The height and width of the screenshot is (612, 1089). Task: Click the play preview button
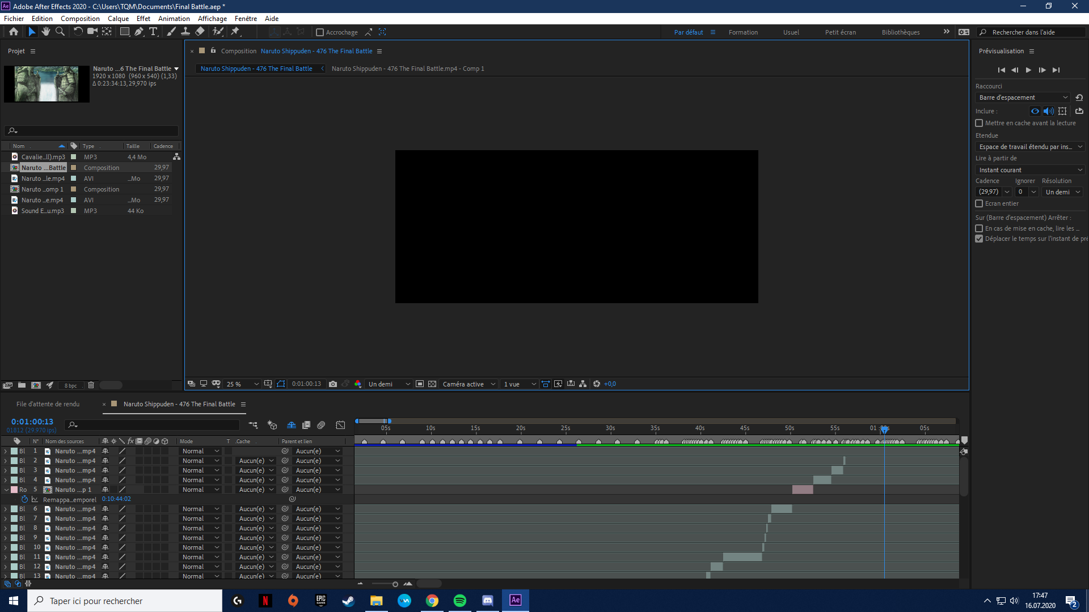point(1028,70)
